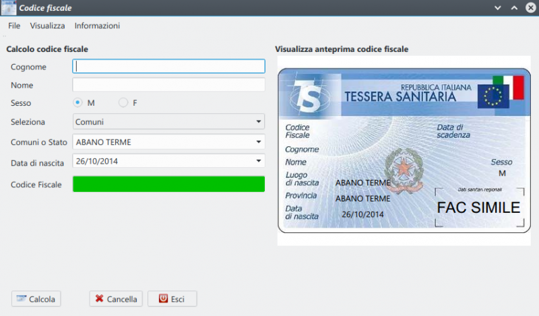The image size is (539, 316).
Task: Click into the Nome text field
Action: [168, 85]
